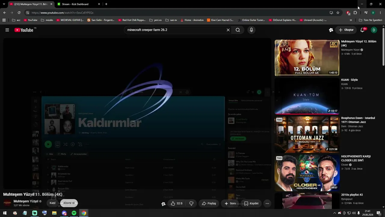Open Closer vs Holyphoenix video thumbnail

click(307, 173)
